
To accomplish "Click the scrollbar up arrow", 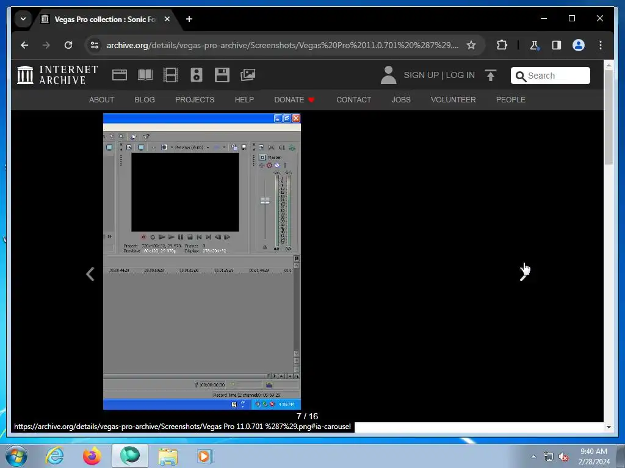I will tap(609, 65).
